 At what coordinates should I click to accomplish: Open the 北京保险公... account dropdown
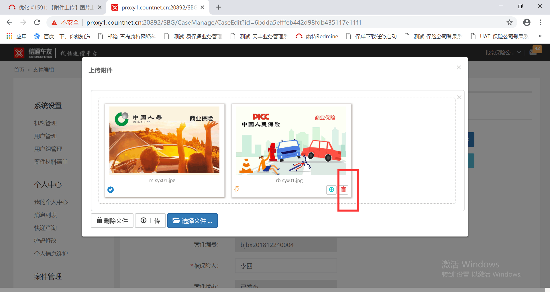(x=502, y=53)
